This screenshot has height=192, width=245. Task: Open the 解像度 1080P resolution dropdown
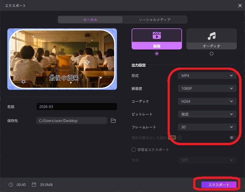[207, 88]
